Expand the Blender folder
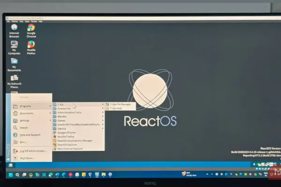 pyautogui.click(x=79, y=116)
